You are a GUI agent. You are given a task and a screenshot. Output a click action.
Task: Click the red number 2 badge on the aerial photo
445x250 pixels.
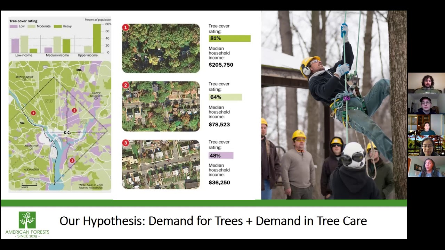[x=126, y=85]
